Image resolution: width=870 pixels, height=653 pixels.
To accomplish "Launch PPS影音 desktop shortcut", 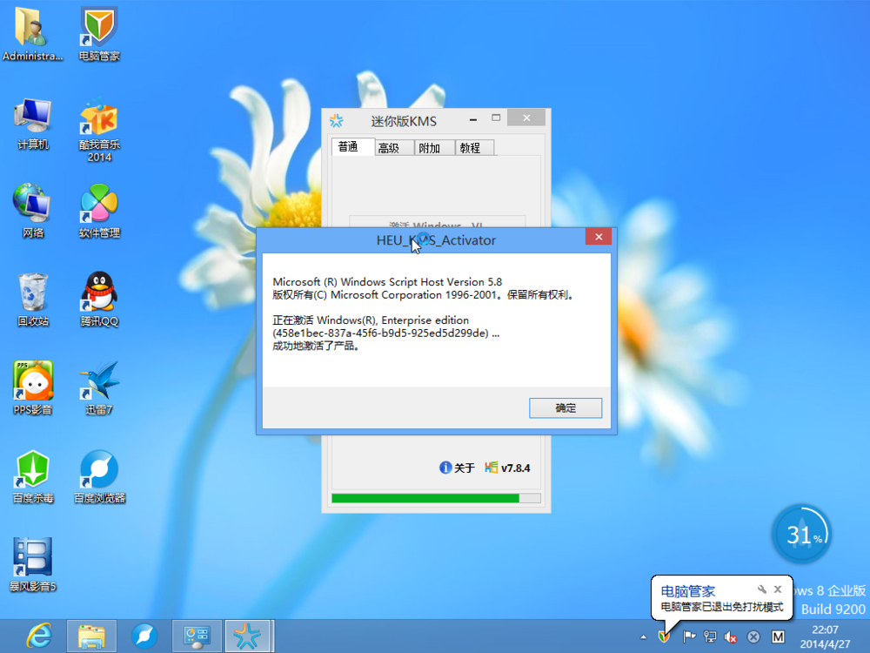I will [33, 387].
